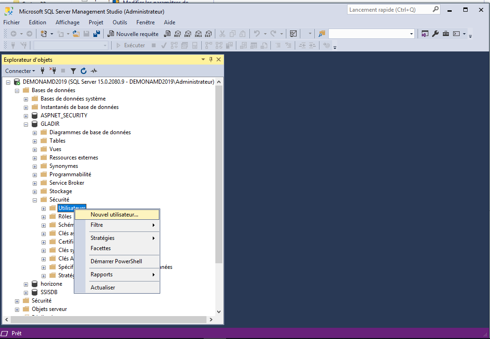
Task: Click the Activity Monitor pulse icon in Object Explorer
Action: point(94,71)
